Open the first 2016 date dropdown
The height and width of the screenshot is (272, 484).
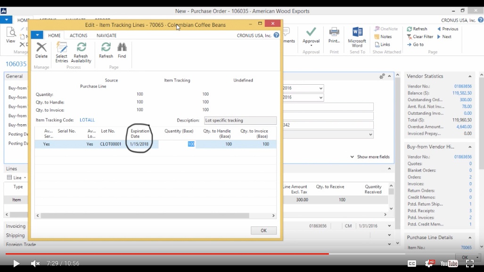click(321, 88)
